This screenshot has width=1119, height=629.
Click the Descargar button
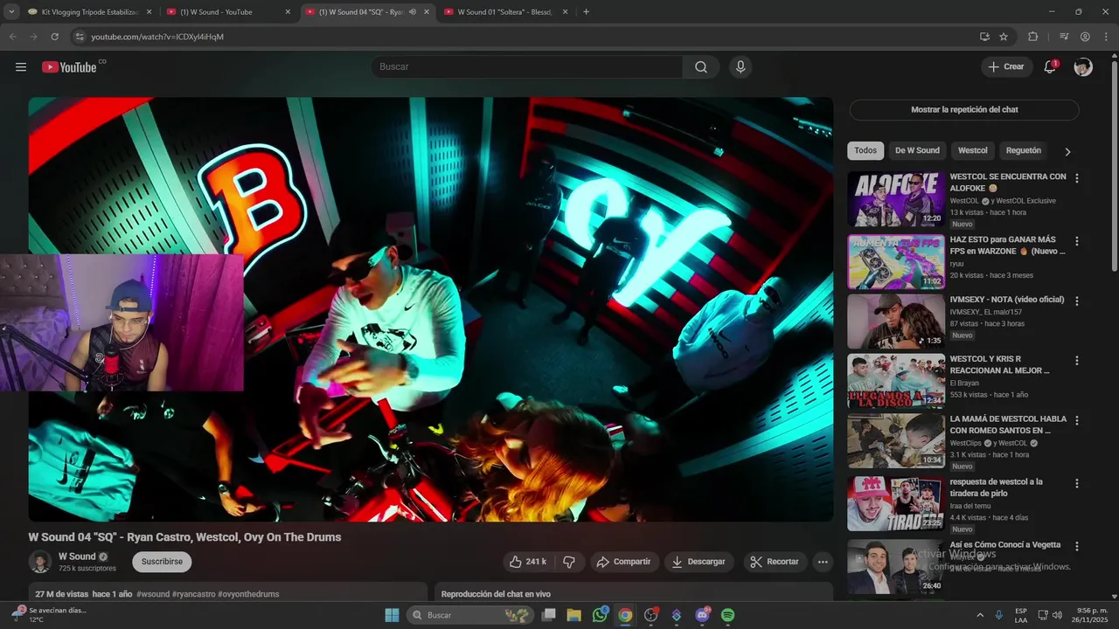tap(700, 562)
